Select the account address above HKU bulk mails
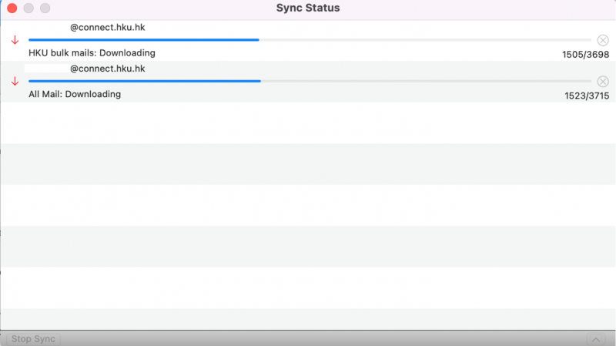 (107, 28)
